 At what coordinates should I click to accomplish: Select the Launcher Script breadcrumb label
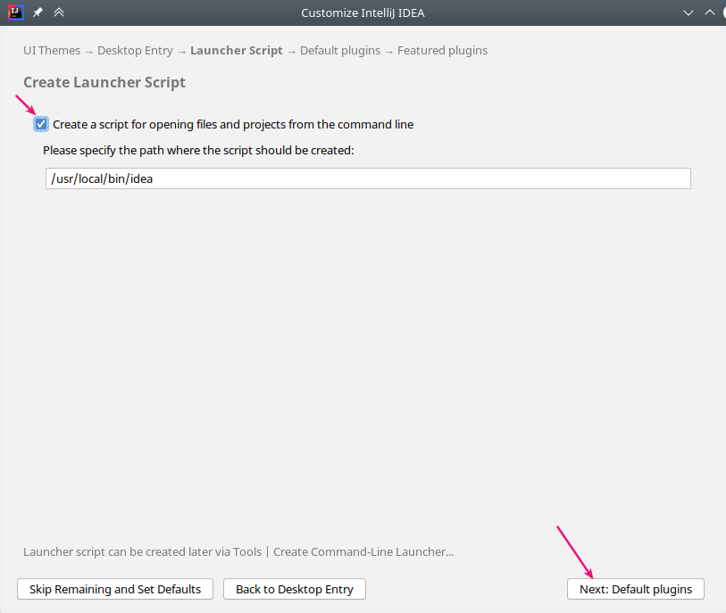[x=236, y=50]
